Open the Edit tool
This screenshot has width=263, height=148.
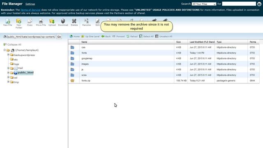97,22
